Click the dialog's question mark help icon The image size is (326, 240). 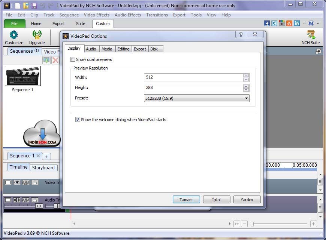pyautogui.click(x=241, y=34)
